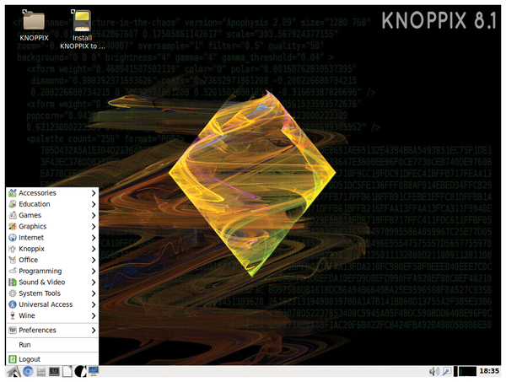Viewport: 506px width, 382px height.
Task: Choose Logout from the start menu
Action: pyautogui.click(x=52, y=359)
